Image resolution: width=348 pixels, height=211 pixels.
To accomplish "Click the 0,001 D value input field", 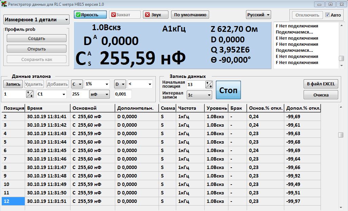I will [x=123, y=94].
